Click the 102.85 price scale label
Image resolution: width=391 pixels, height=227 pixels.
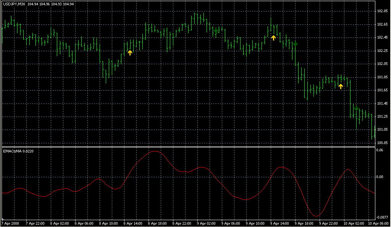[x=383, y=11]
